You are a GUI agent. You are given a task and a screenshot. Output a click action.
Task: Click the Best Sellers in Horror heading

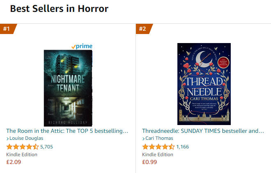pyautogui.click(x=59, y=9)
